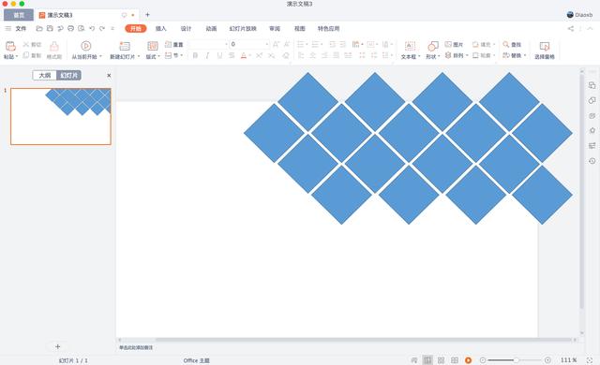Image resolution: width=600 pixels, height=365 pixels.
Task: Select slide 1 thumbnail in panel
Action: 61,116
